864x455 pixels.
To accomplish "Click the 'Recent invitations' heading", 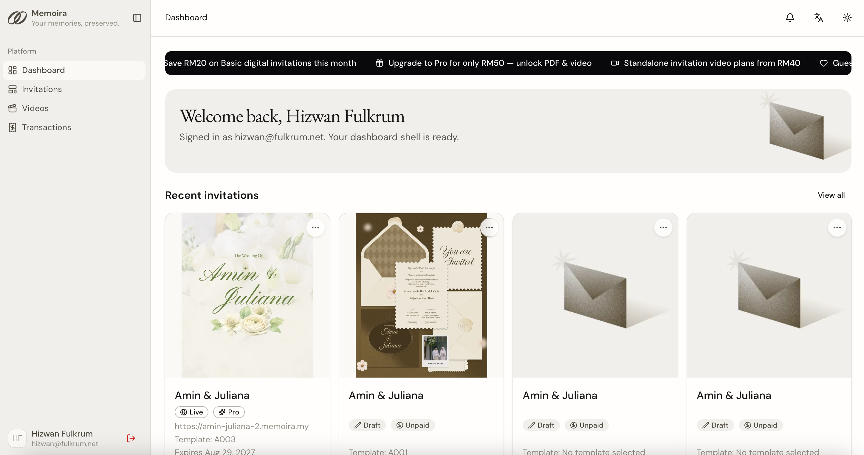I will tap(212, 195).
